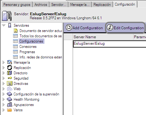Expand the Directivas node

click(x=4, y=84)
